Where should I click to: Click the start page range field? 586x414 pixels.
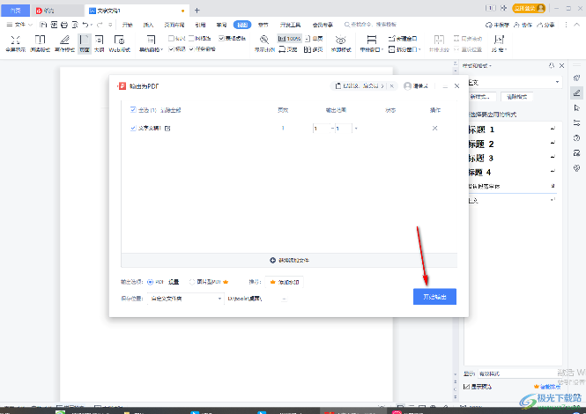[322, 129]
